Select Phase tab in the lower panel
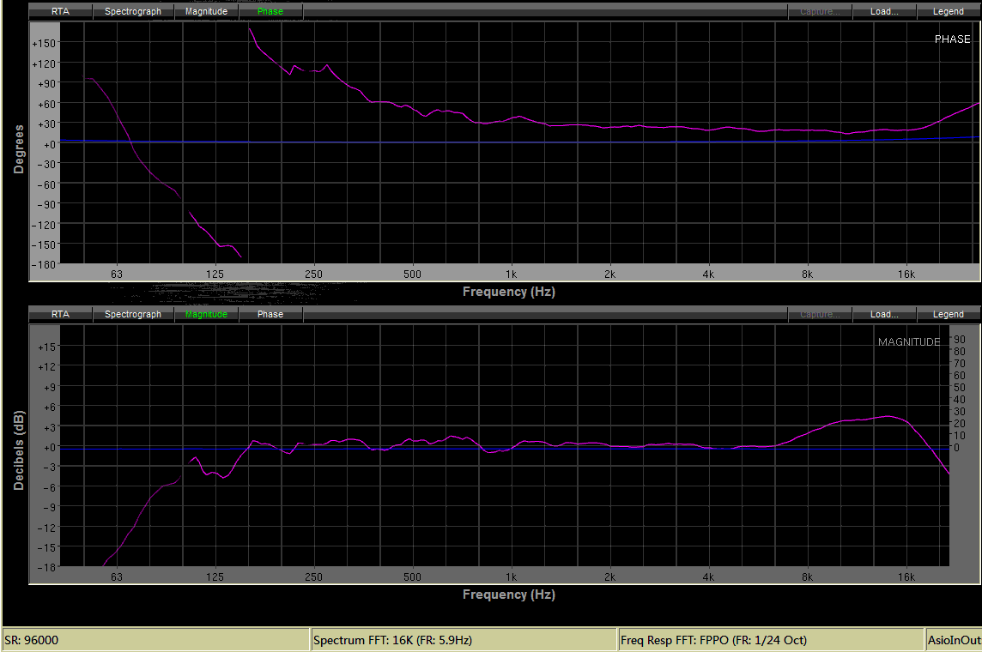This screenshot has height=652, width=982. (x=270, y=315)
